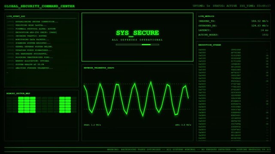Select log entry ENCRYPTION AES-256 CHECK
The height and width of the screenshot is (154, 275).
(x=32, y=33)
